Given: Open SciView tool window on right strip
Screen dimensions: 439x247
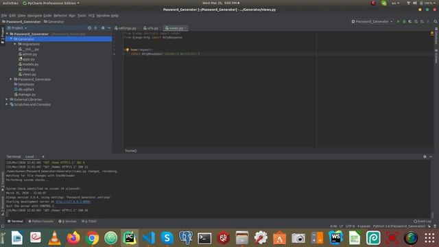Looking at the screenshot, I should pos(436,56).
